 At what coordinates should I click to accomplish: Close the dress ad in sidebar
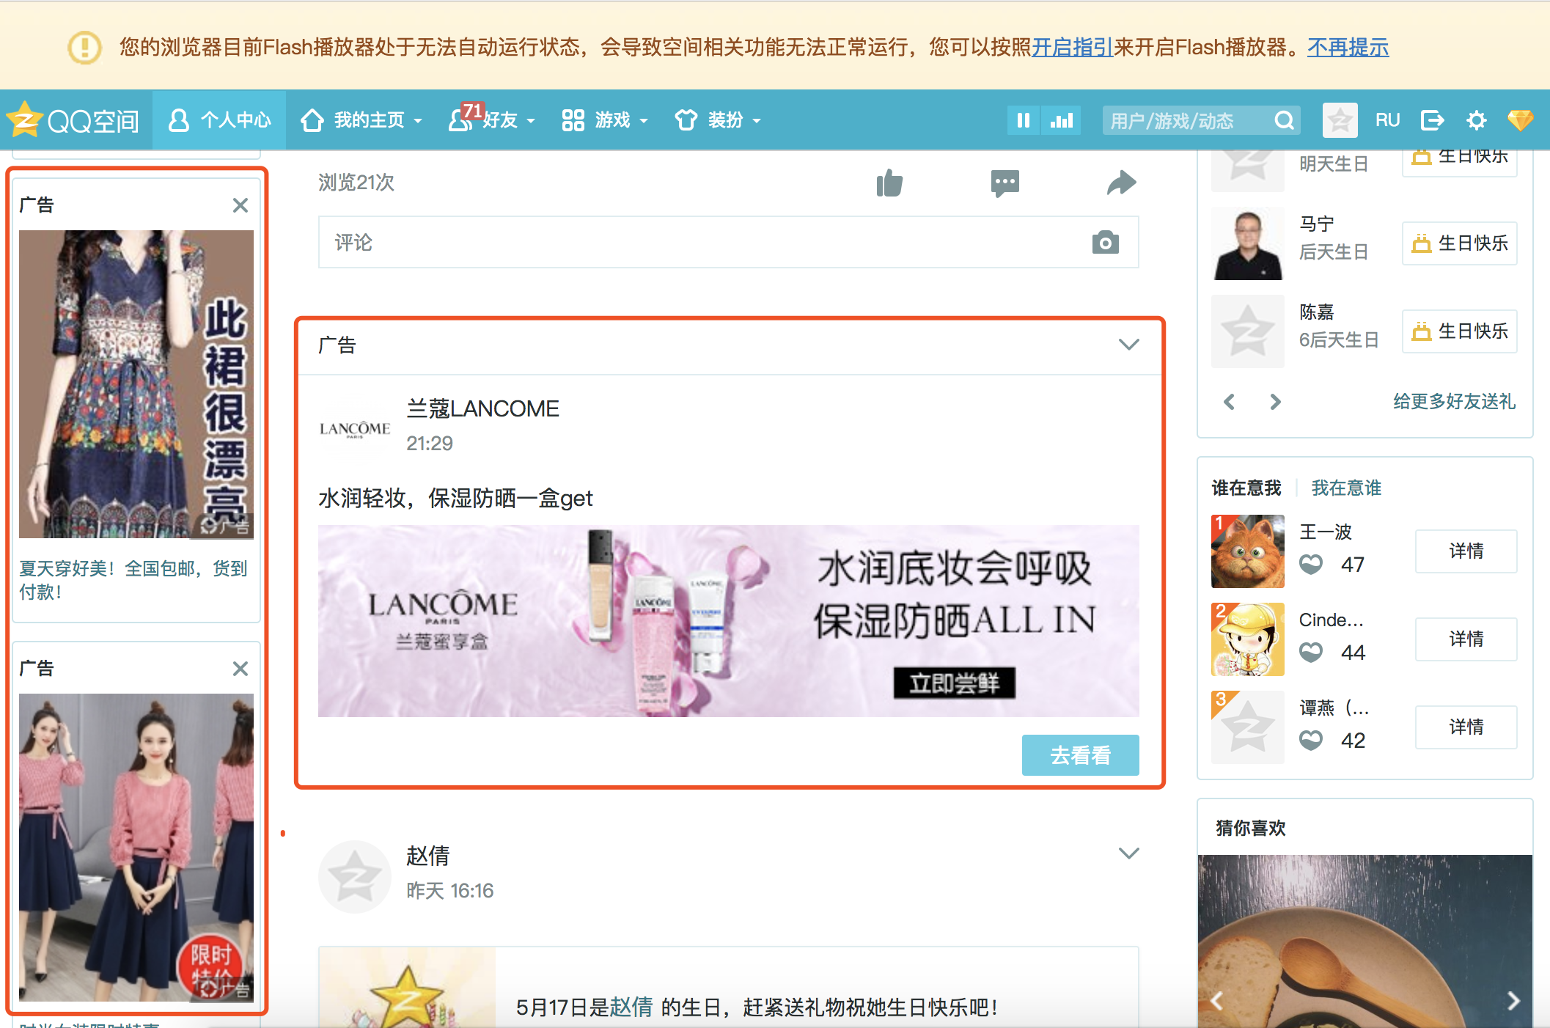[x=240, y=205]
